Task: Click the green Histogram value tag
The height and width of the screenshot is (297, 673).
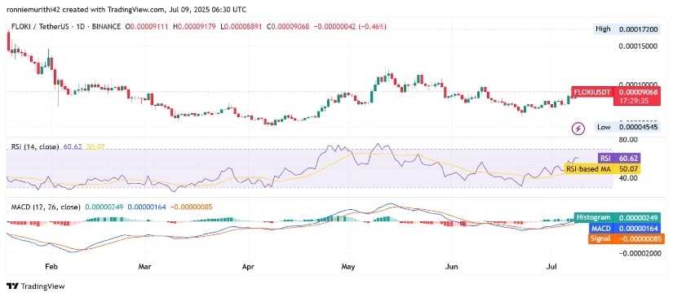Action: tap(618, 218)
